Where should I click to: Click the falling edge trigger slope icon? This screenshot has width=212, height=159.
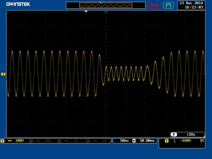pyautogui.click(x=174, y=141)
